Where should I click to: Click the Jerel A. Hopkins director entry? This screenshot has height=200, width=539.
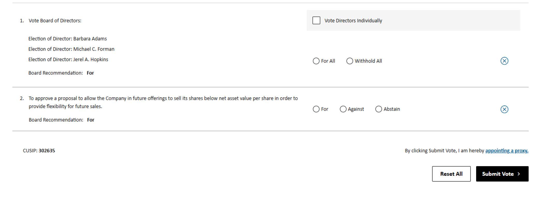tap(68, 60)
